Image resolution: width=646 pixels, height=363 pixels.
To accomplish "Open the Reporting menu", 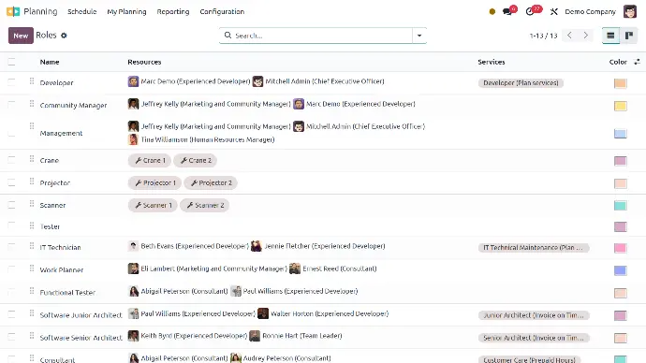I will [173, 11].
